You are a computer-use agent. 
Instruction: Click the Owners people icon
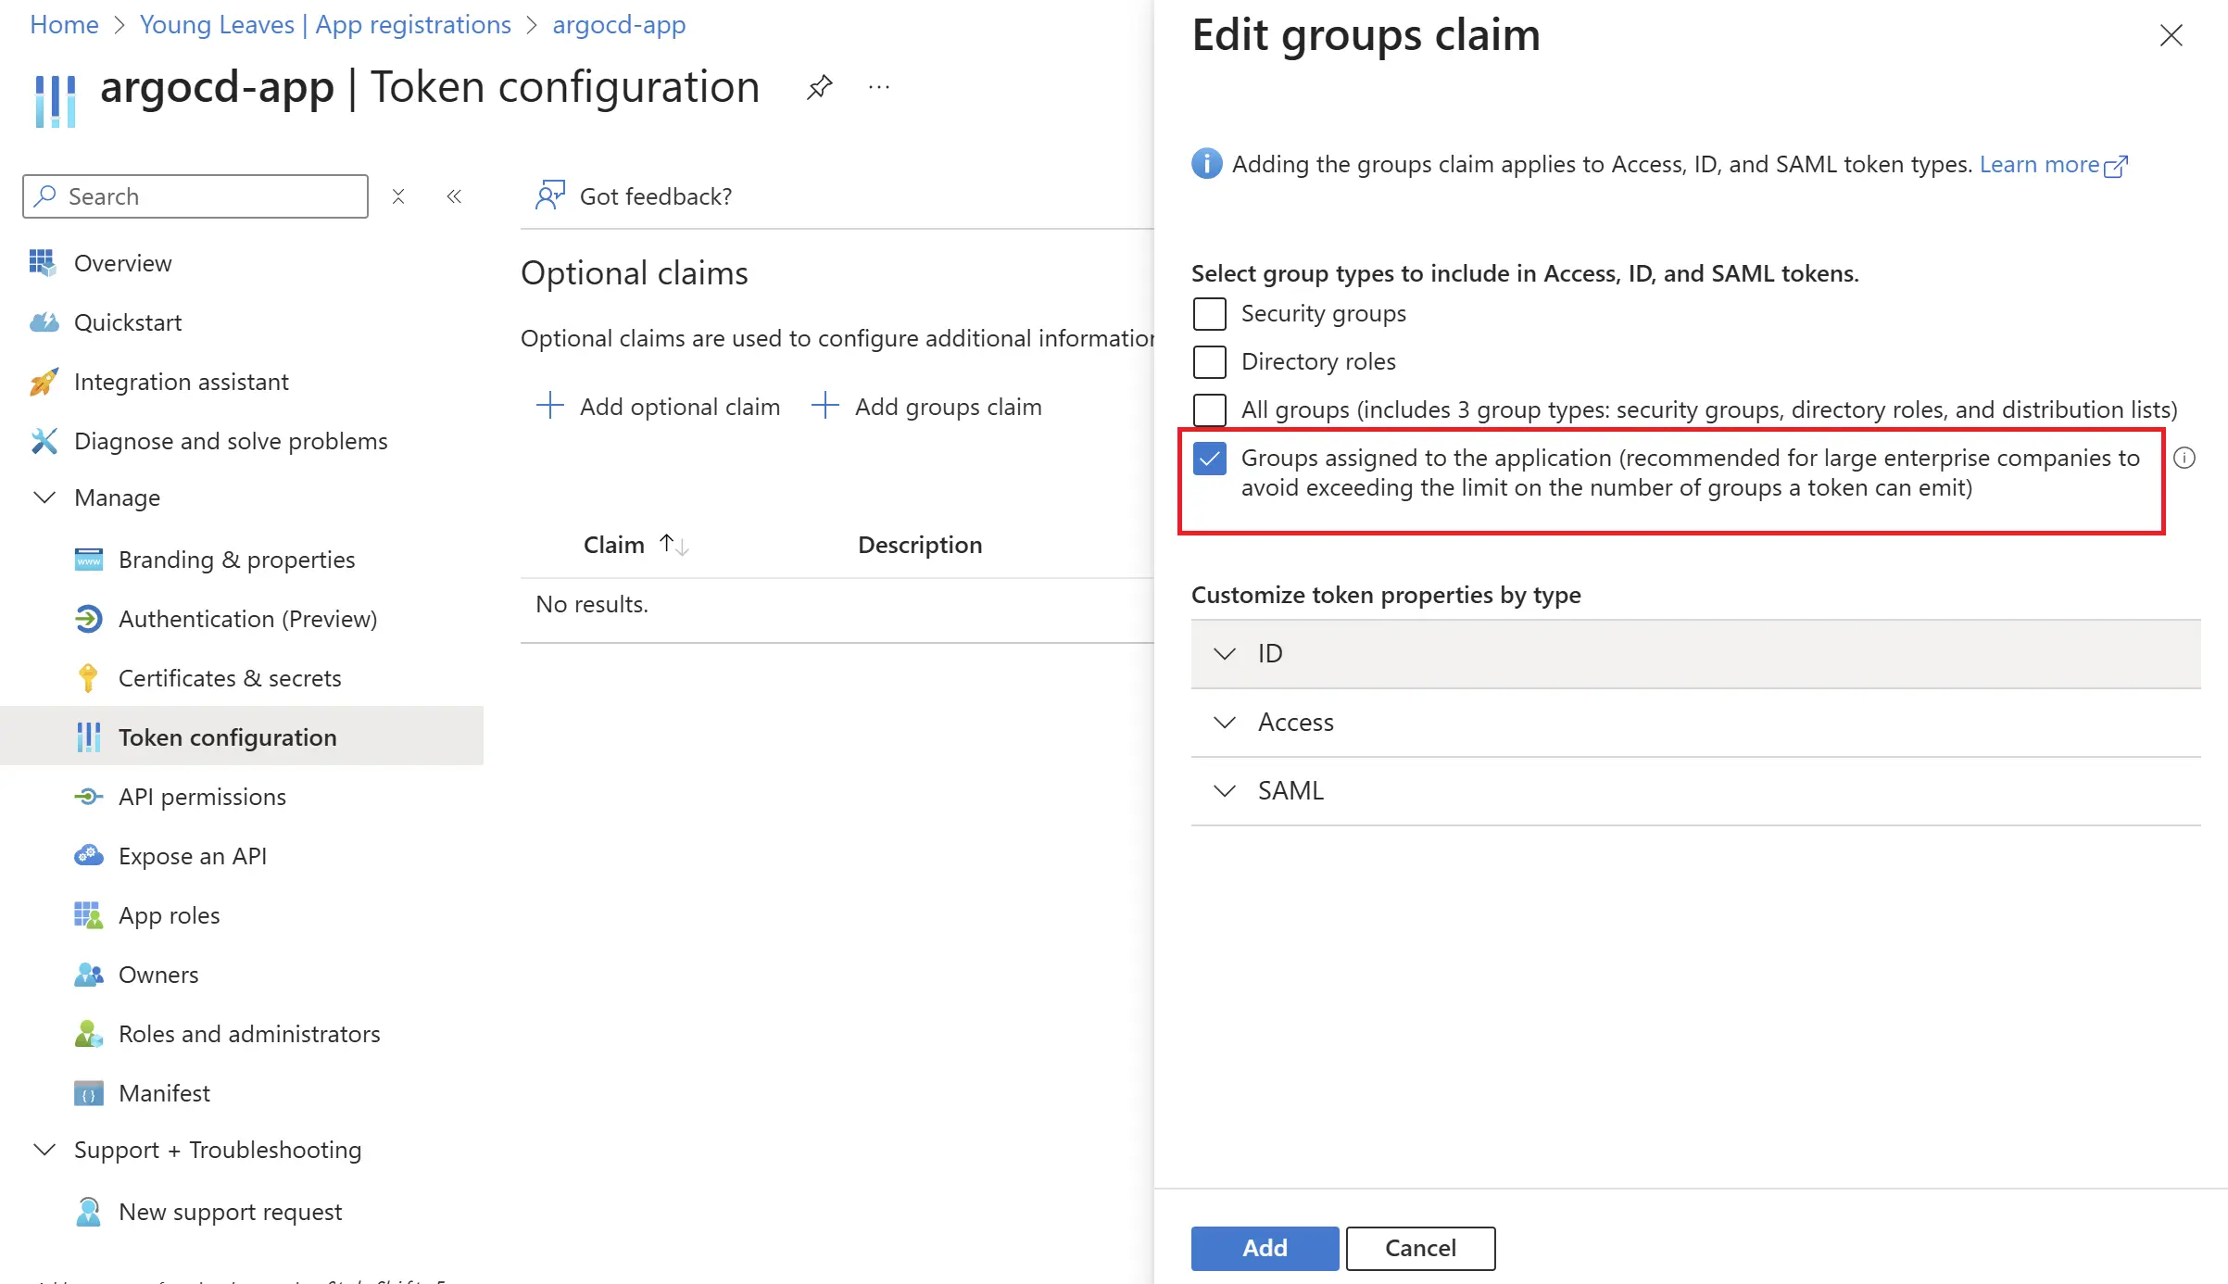(88, 975)
